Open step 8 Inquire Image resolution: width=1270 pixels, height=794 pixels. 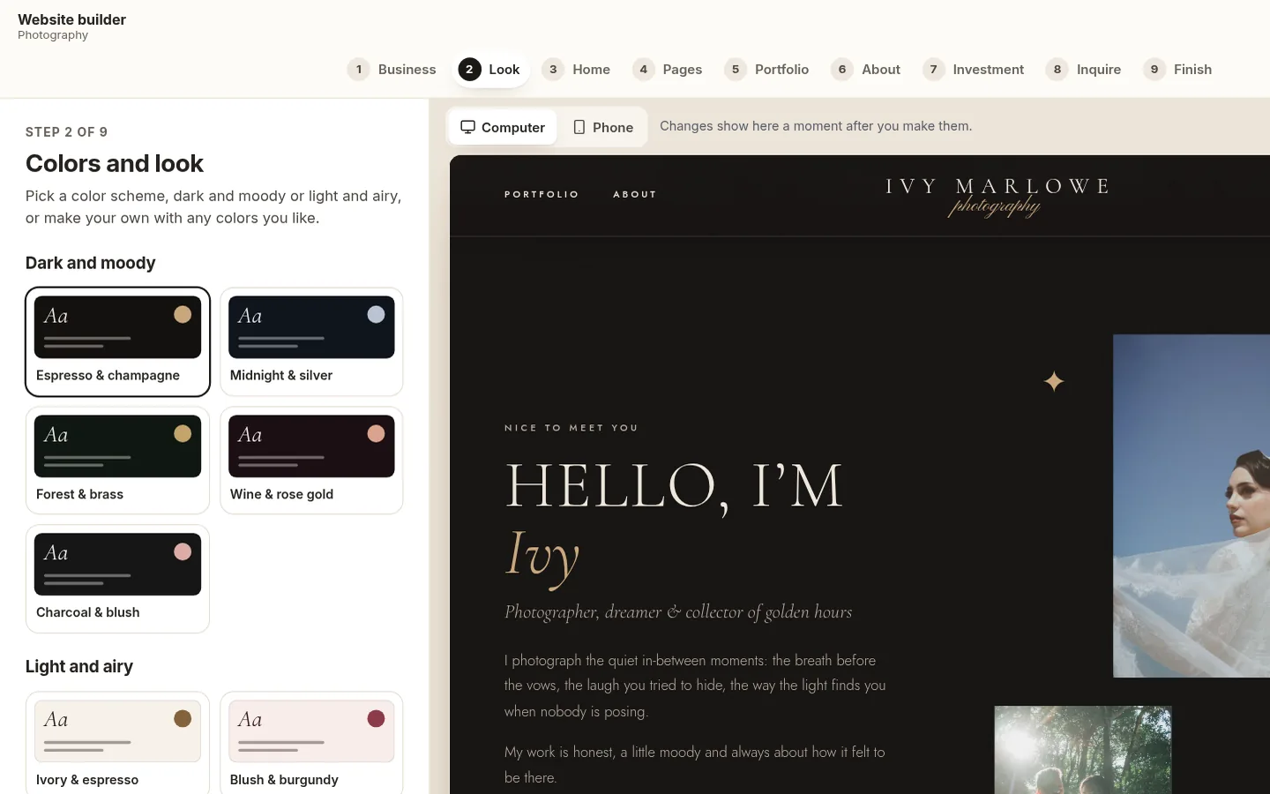pyautogui.click(x=1084, y=69)
